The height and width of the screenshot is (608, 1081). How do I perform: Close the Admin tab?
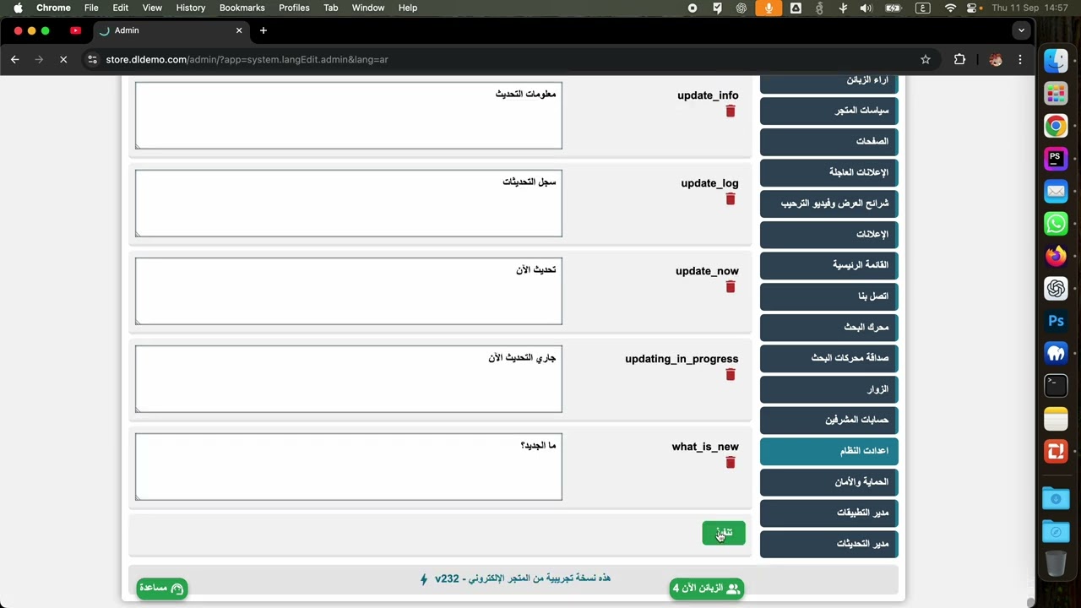239,30
